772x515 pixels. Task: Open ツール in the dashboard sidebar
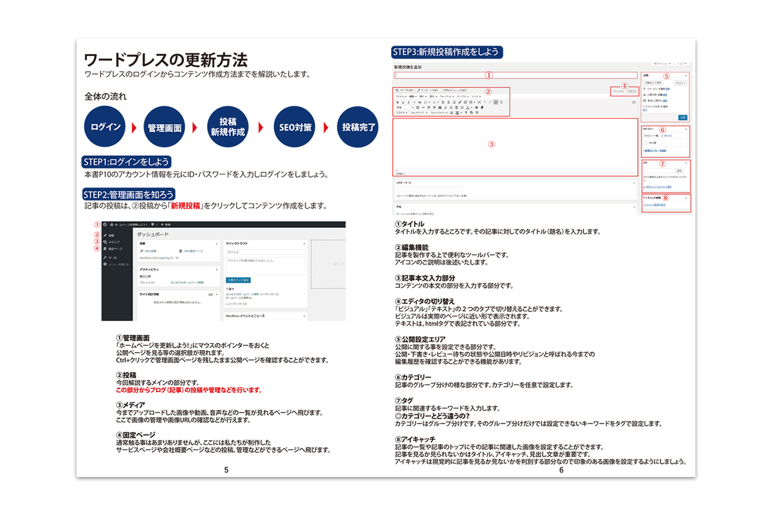point(112,257)
